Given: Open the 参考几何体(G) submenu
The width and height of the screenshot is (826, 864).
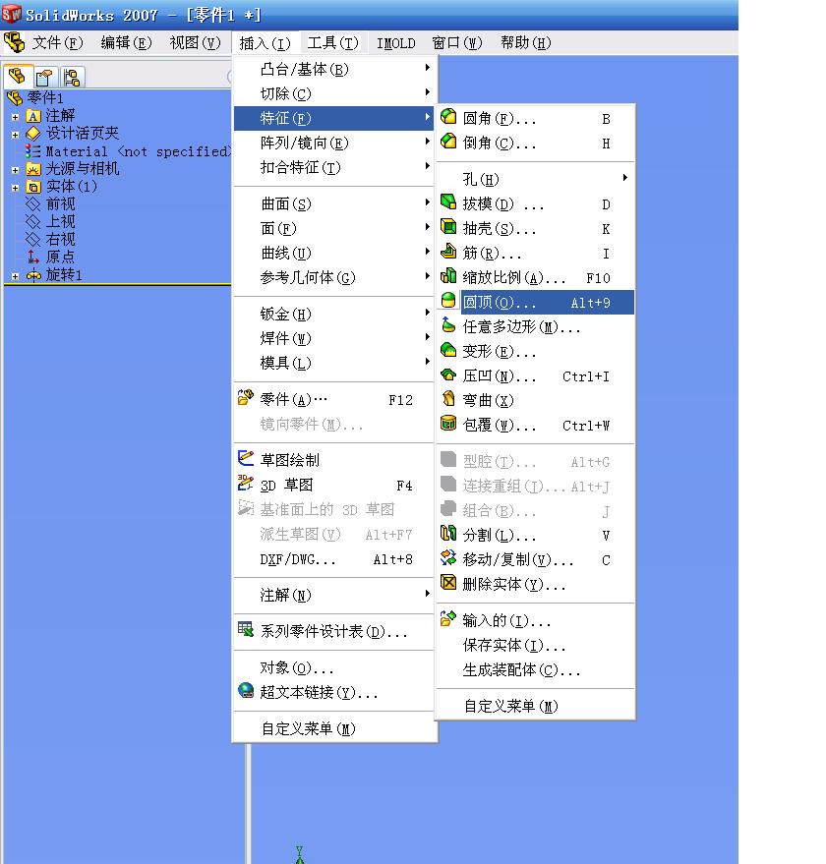Looking at the screenshot, I should [x=334, y=277].
